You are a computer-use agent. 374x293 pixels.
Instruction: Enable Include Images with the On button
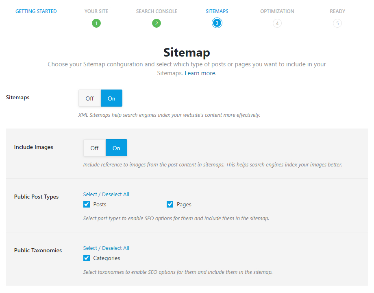[x=116, y=148]
